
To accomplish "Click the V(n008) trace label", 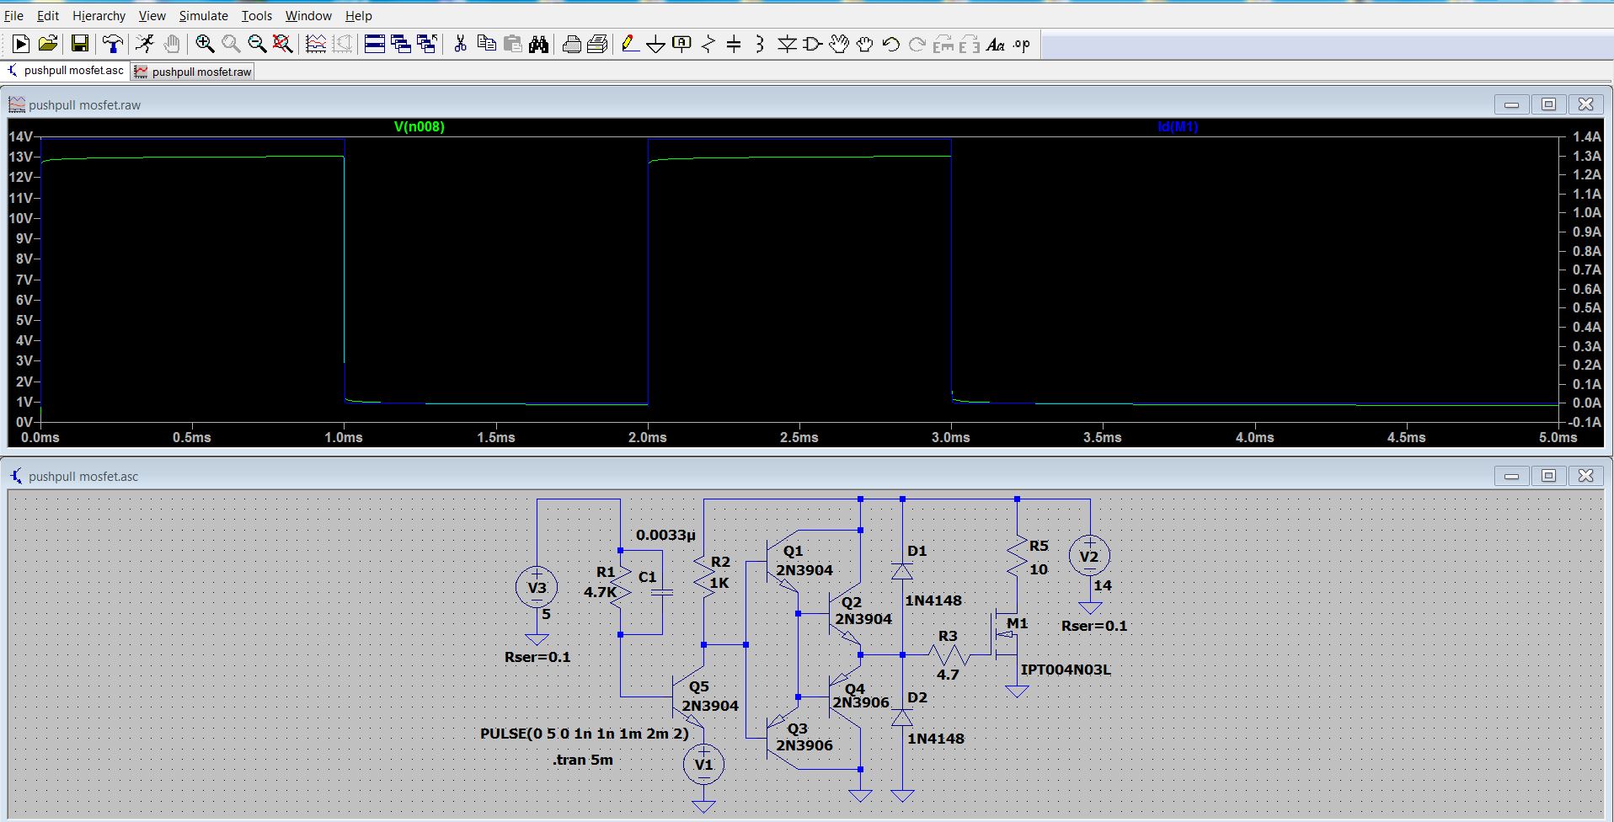I will tap(419, 126).
